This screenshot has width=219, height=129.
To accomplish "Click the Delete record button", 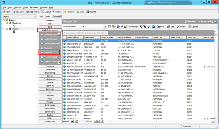I will tap(181, 27).
